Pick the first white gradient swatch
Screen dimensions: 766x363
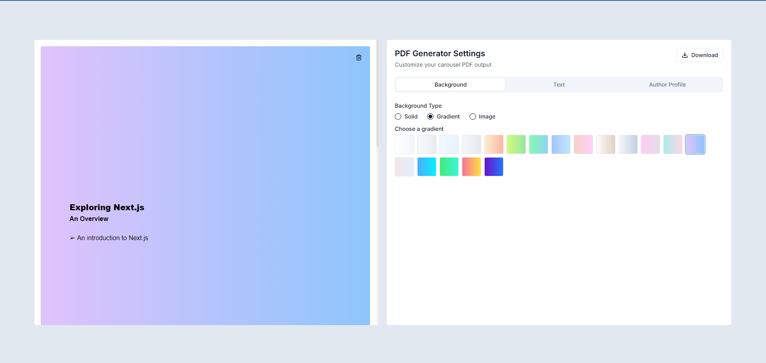[x=404, y=144]
